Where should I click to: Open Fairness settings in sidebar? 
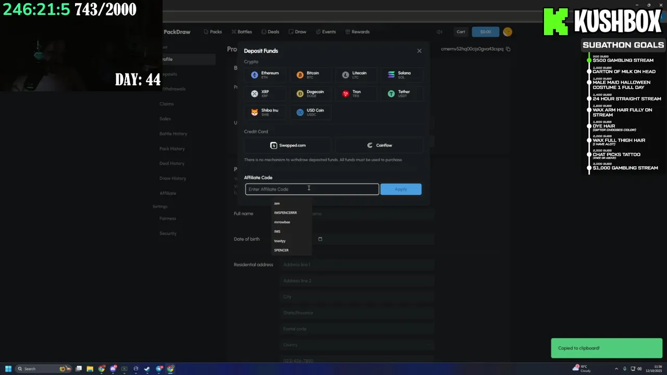pos(168,218)
